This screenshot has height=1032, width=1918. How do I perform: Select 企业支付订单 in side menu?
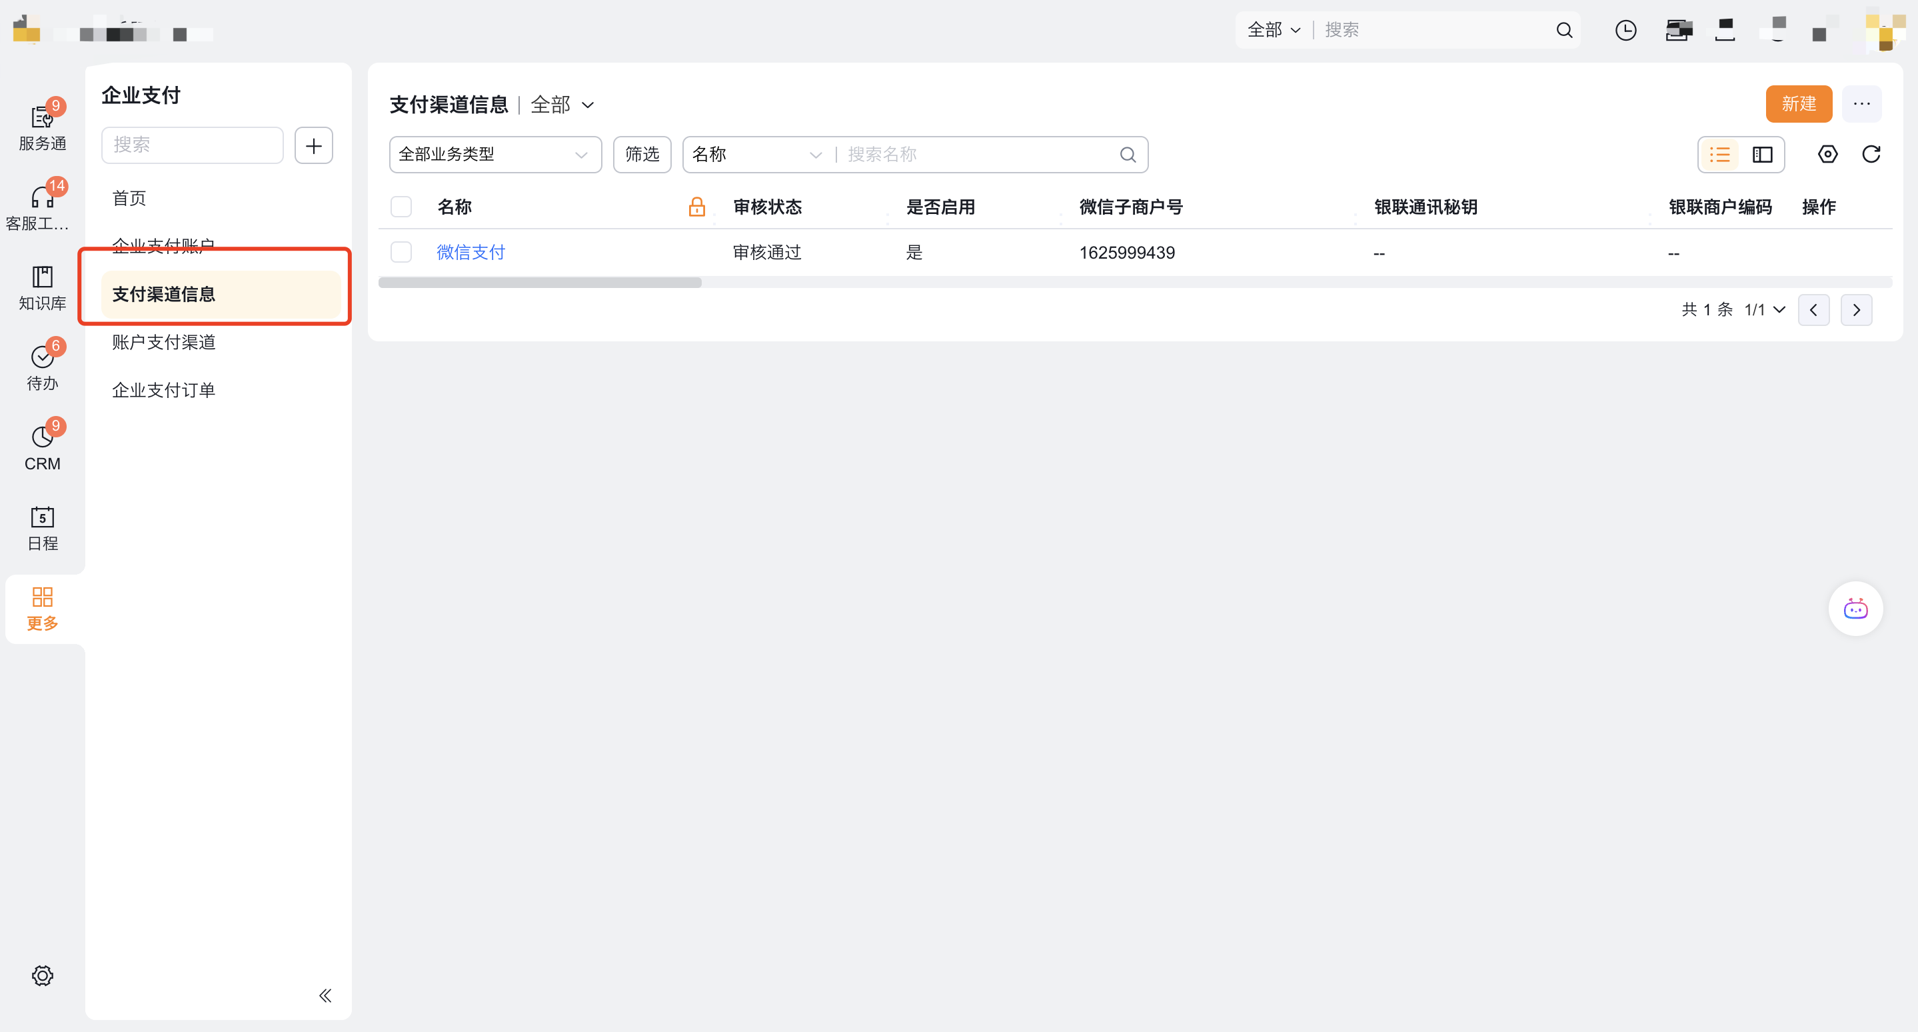(164, 389)
